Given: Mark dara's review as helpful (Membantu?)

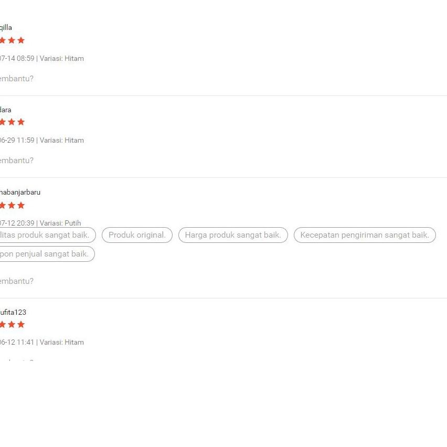Looking at the screenshot, I should point(17,161).
